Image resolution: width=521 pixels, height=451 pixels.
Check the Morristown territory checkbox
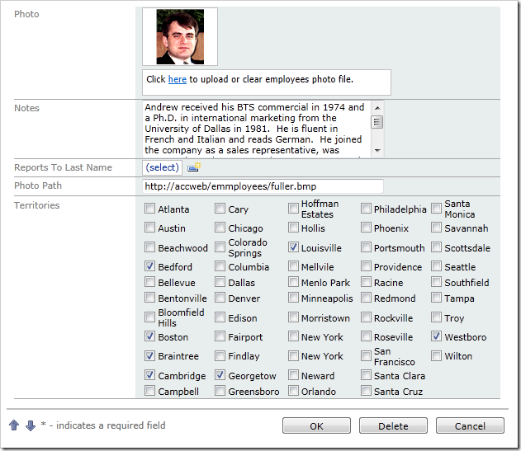point(293,317)
